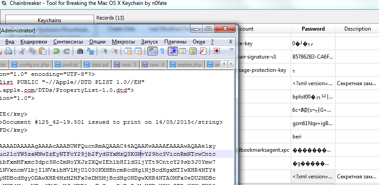Click Records (13) label in Chainbreaker
The image size is (379, 185).
110,18
